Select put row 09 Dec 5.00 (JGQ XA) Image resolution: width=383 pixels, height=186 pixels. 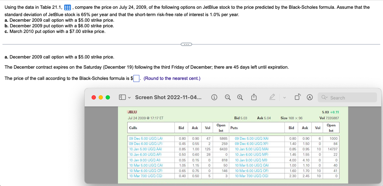(252, 138)
